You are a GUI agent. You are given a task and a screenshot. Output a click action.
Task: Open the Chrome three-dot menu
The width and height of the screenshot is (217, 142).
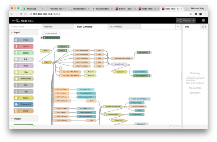[205, 14]
